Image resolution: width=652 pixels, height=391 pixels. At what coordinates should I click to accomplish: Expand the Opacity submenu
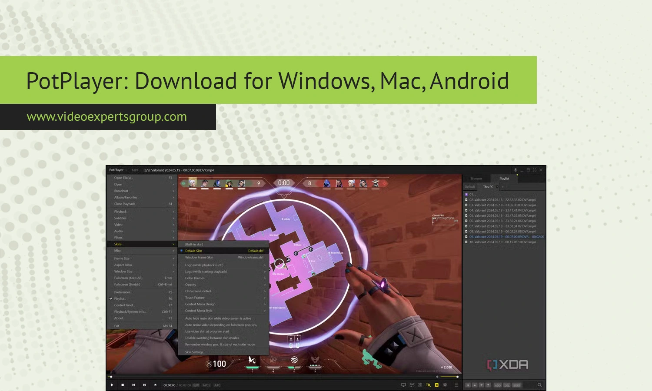[223, 285]
